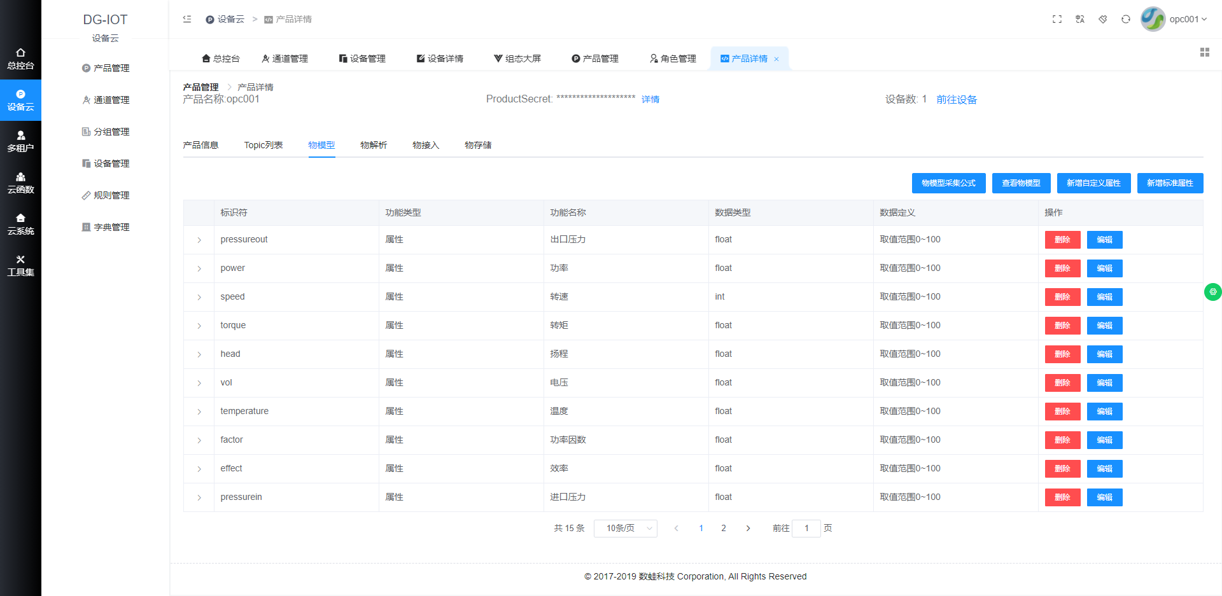This screenshot has height=596, width=1222.
Task: Expand the power row
Action: pyautogui.click(x=199, y=268)
